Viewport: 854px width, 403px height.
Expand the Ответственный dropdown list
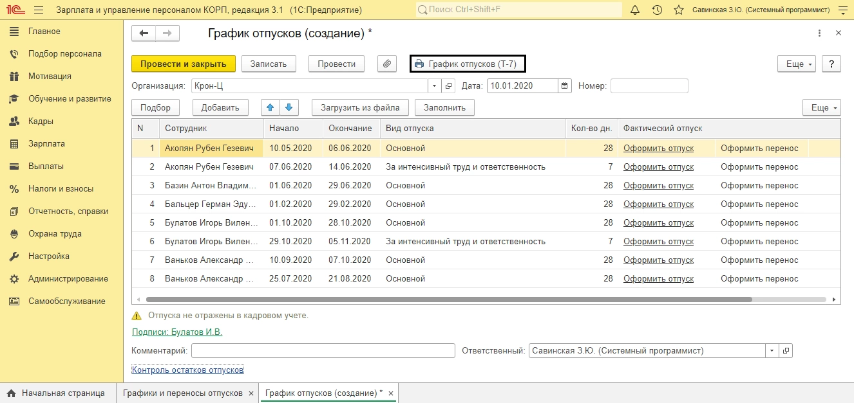point(772,351)
